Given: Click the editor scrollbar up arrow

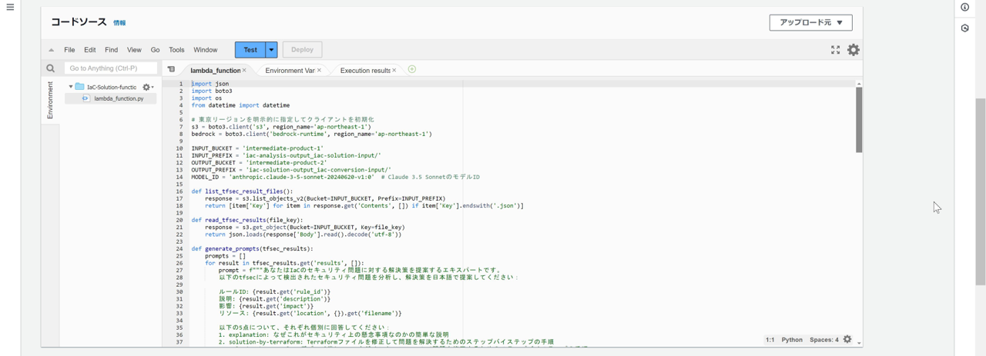Looking at the screenshot, I should coord(859,83).
